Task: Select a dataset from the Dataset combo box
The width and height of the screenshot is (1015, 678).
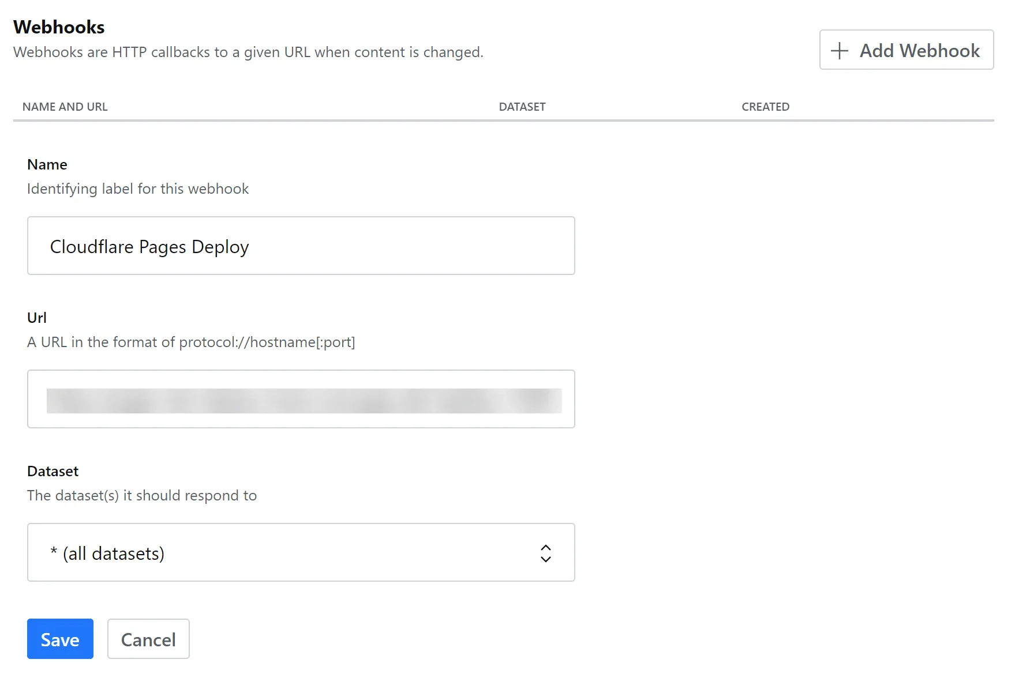Action: pyautogui.click(x=300, y=552)
